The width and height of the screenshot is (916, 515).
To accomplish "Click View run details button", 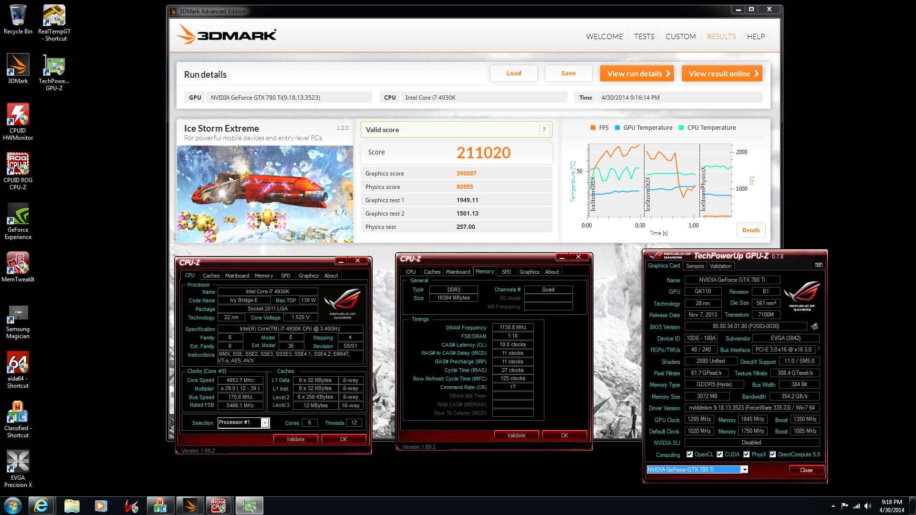I will point(637,73).
